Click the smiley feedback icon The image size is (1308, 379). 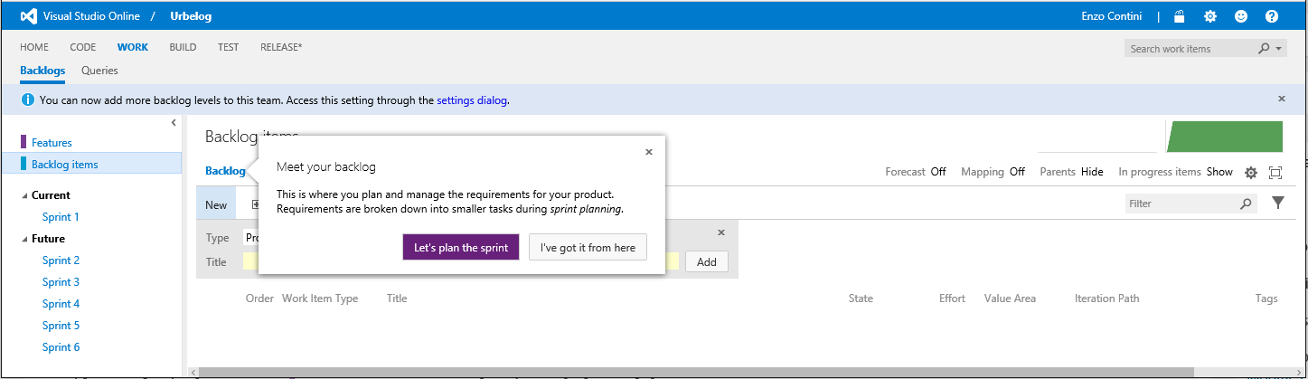point(1240,16)
